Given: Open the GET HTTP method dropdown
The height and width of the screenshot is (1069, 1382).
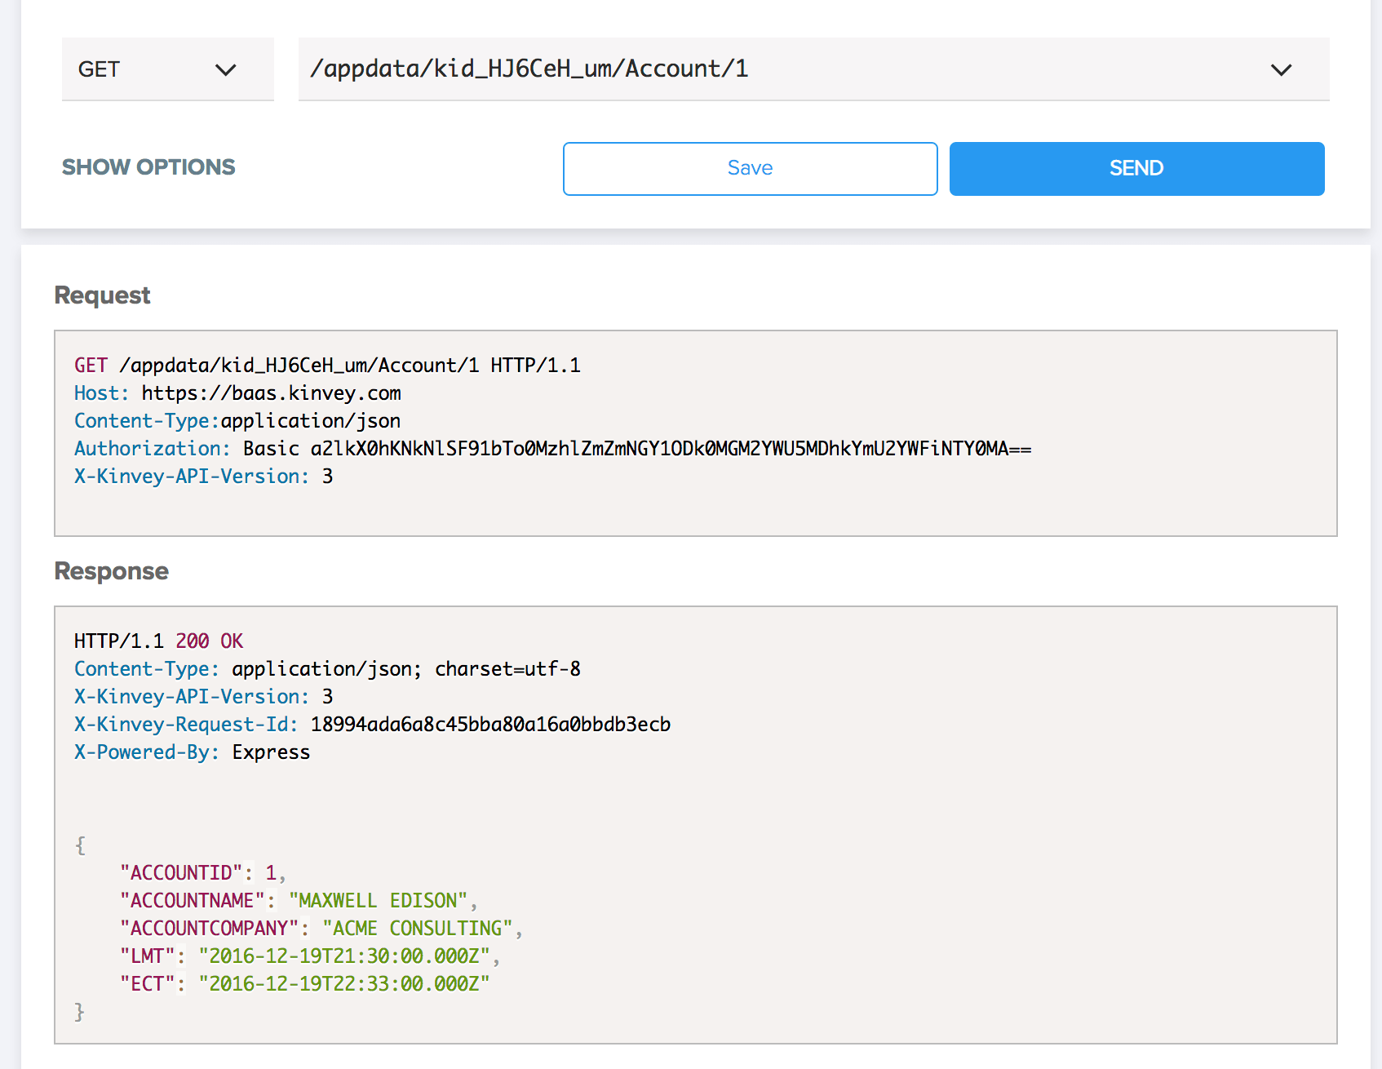Looking at the screenshot, I should click(x=155, y=69).
